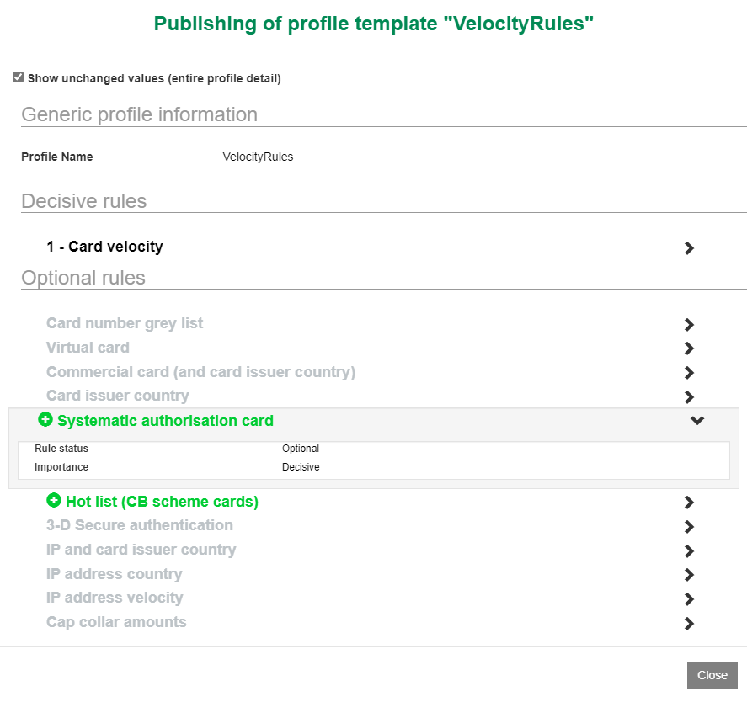This screenshot has height=702, width=747.
Task: Click the Close button
Action: [712, 675]
